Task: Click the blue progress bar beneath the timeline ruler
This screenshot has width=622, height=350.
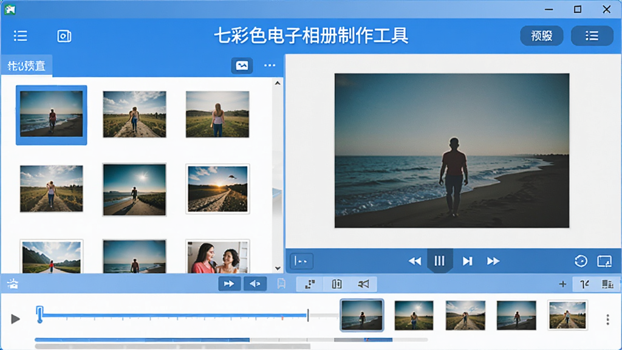Action: click(142, 340)
